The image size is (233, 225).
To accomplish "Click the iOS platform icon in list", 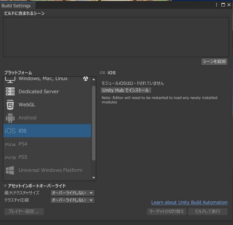I will 10,131.
